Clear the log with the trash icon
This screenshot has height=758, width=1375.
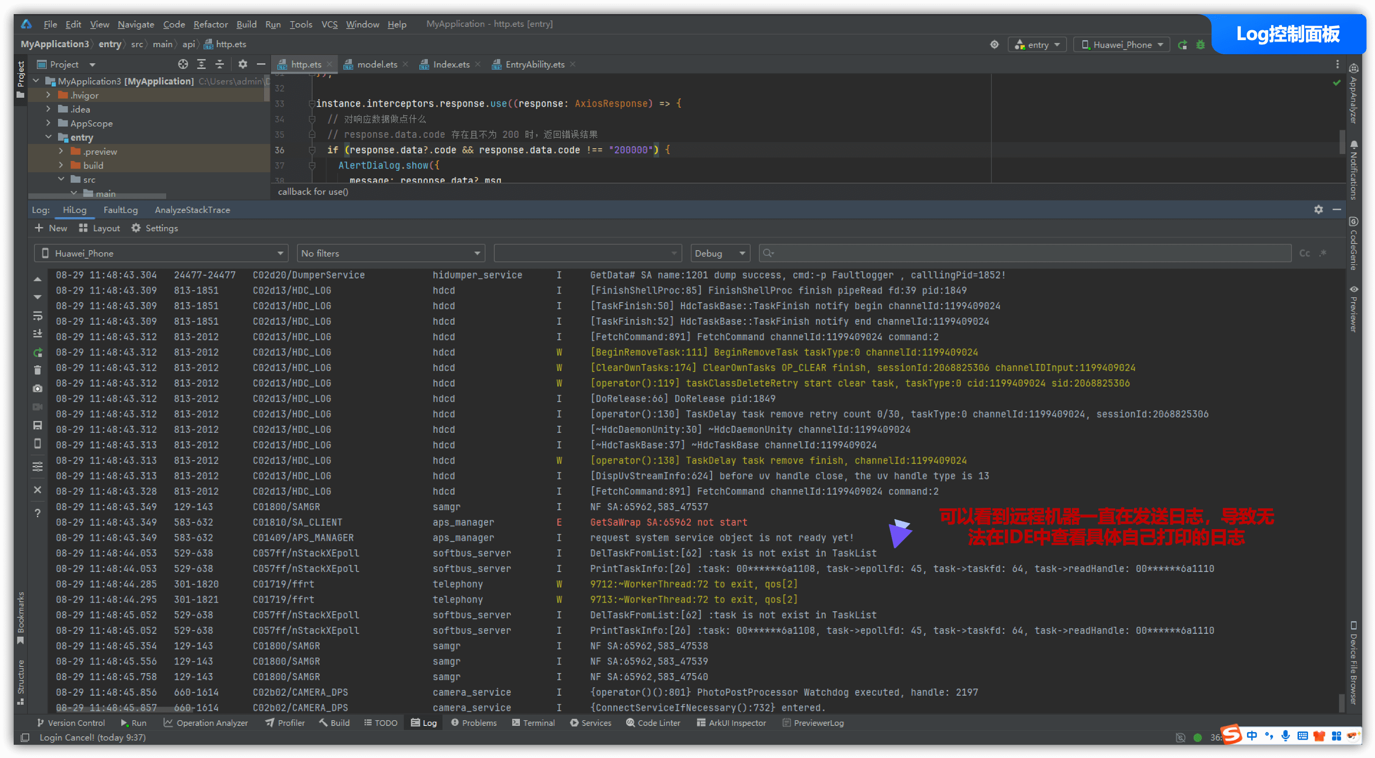point(37,370)
